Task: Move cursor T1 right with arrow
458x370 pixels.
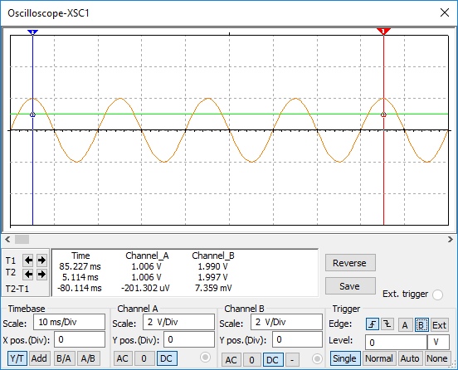Action: (x=42, y=260)
